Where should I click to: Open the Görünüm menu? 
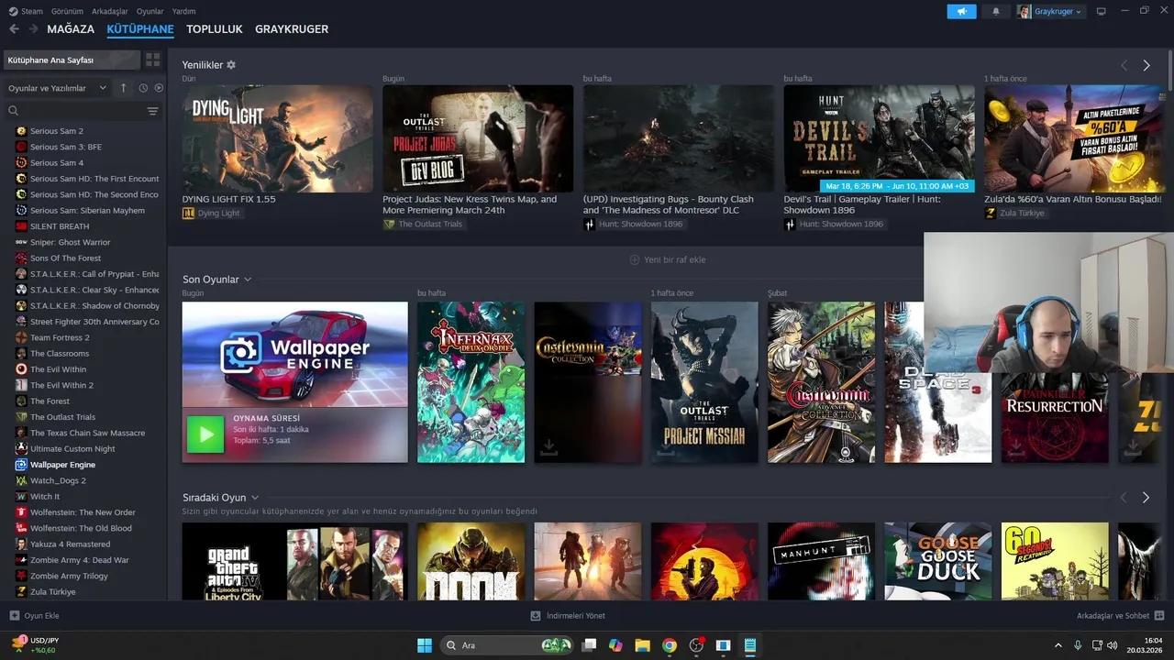click(67, 11)
